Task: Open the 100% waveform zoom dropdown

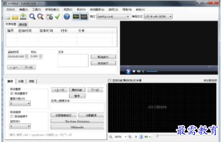Action: [120, 137]
